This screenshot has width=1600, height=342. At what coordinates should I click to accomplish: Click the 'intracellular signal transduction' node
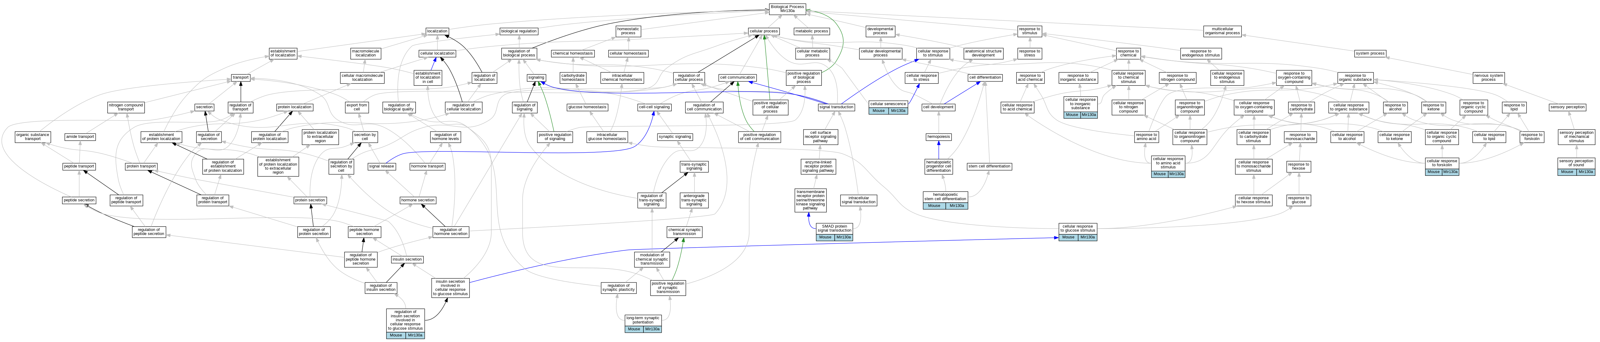(x=858, y=200)
